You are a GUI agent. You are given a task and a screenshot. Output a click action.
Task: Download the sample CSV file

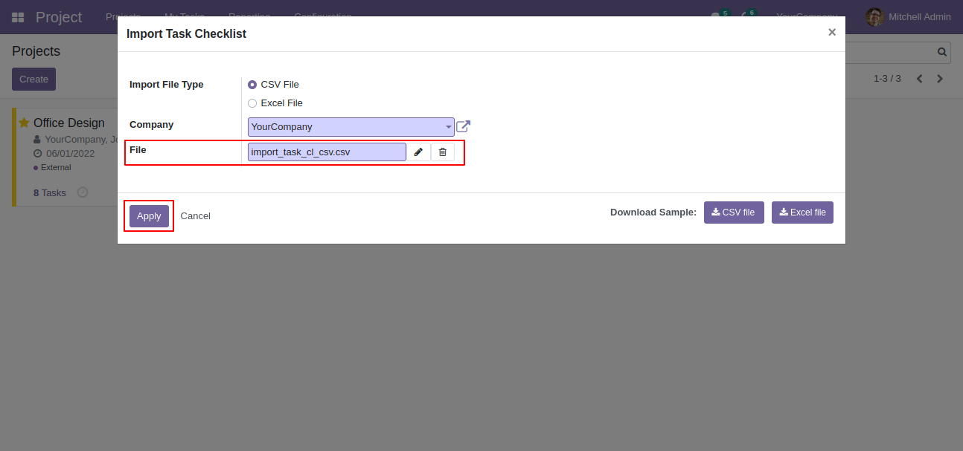coord(734,212)
